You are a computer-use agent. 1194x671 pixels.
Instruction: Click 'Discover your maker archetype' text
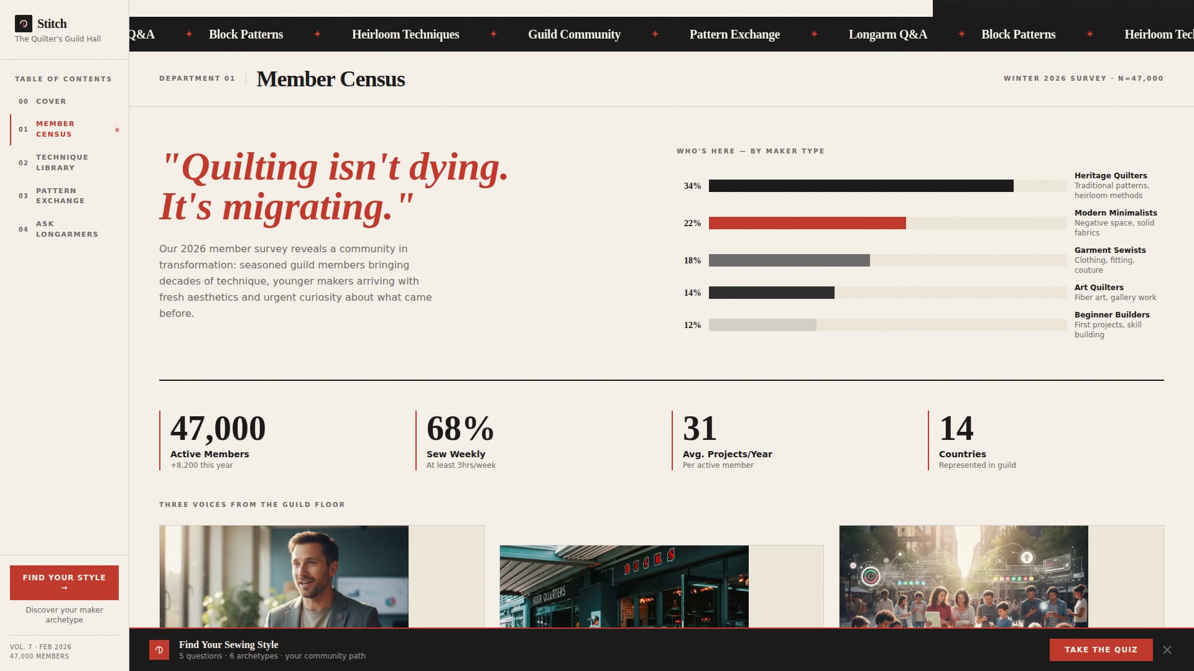[64, 614]
